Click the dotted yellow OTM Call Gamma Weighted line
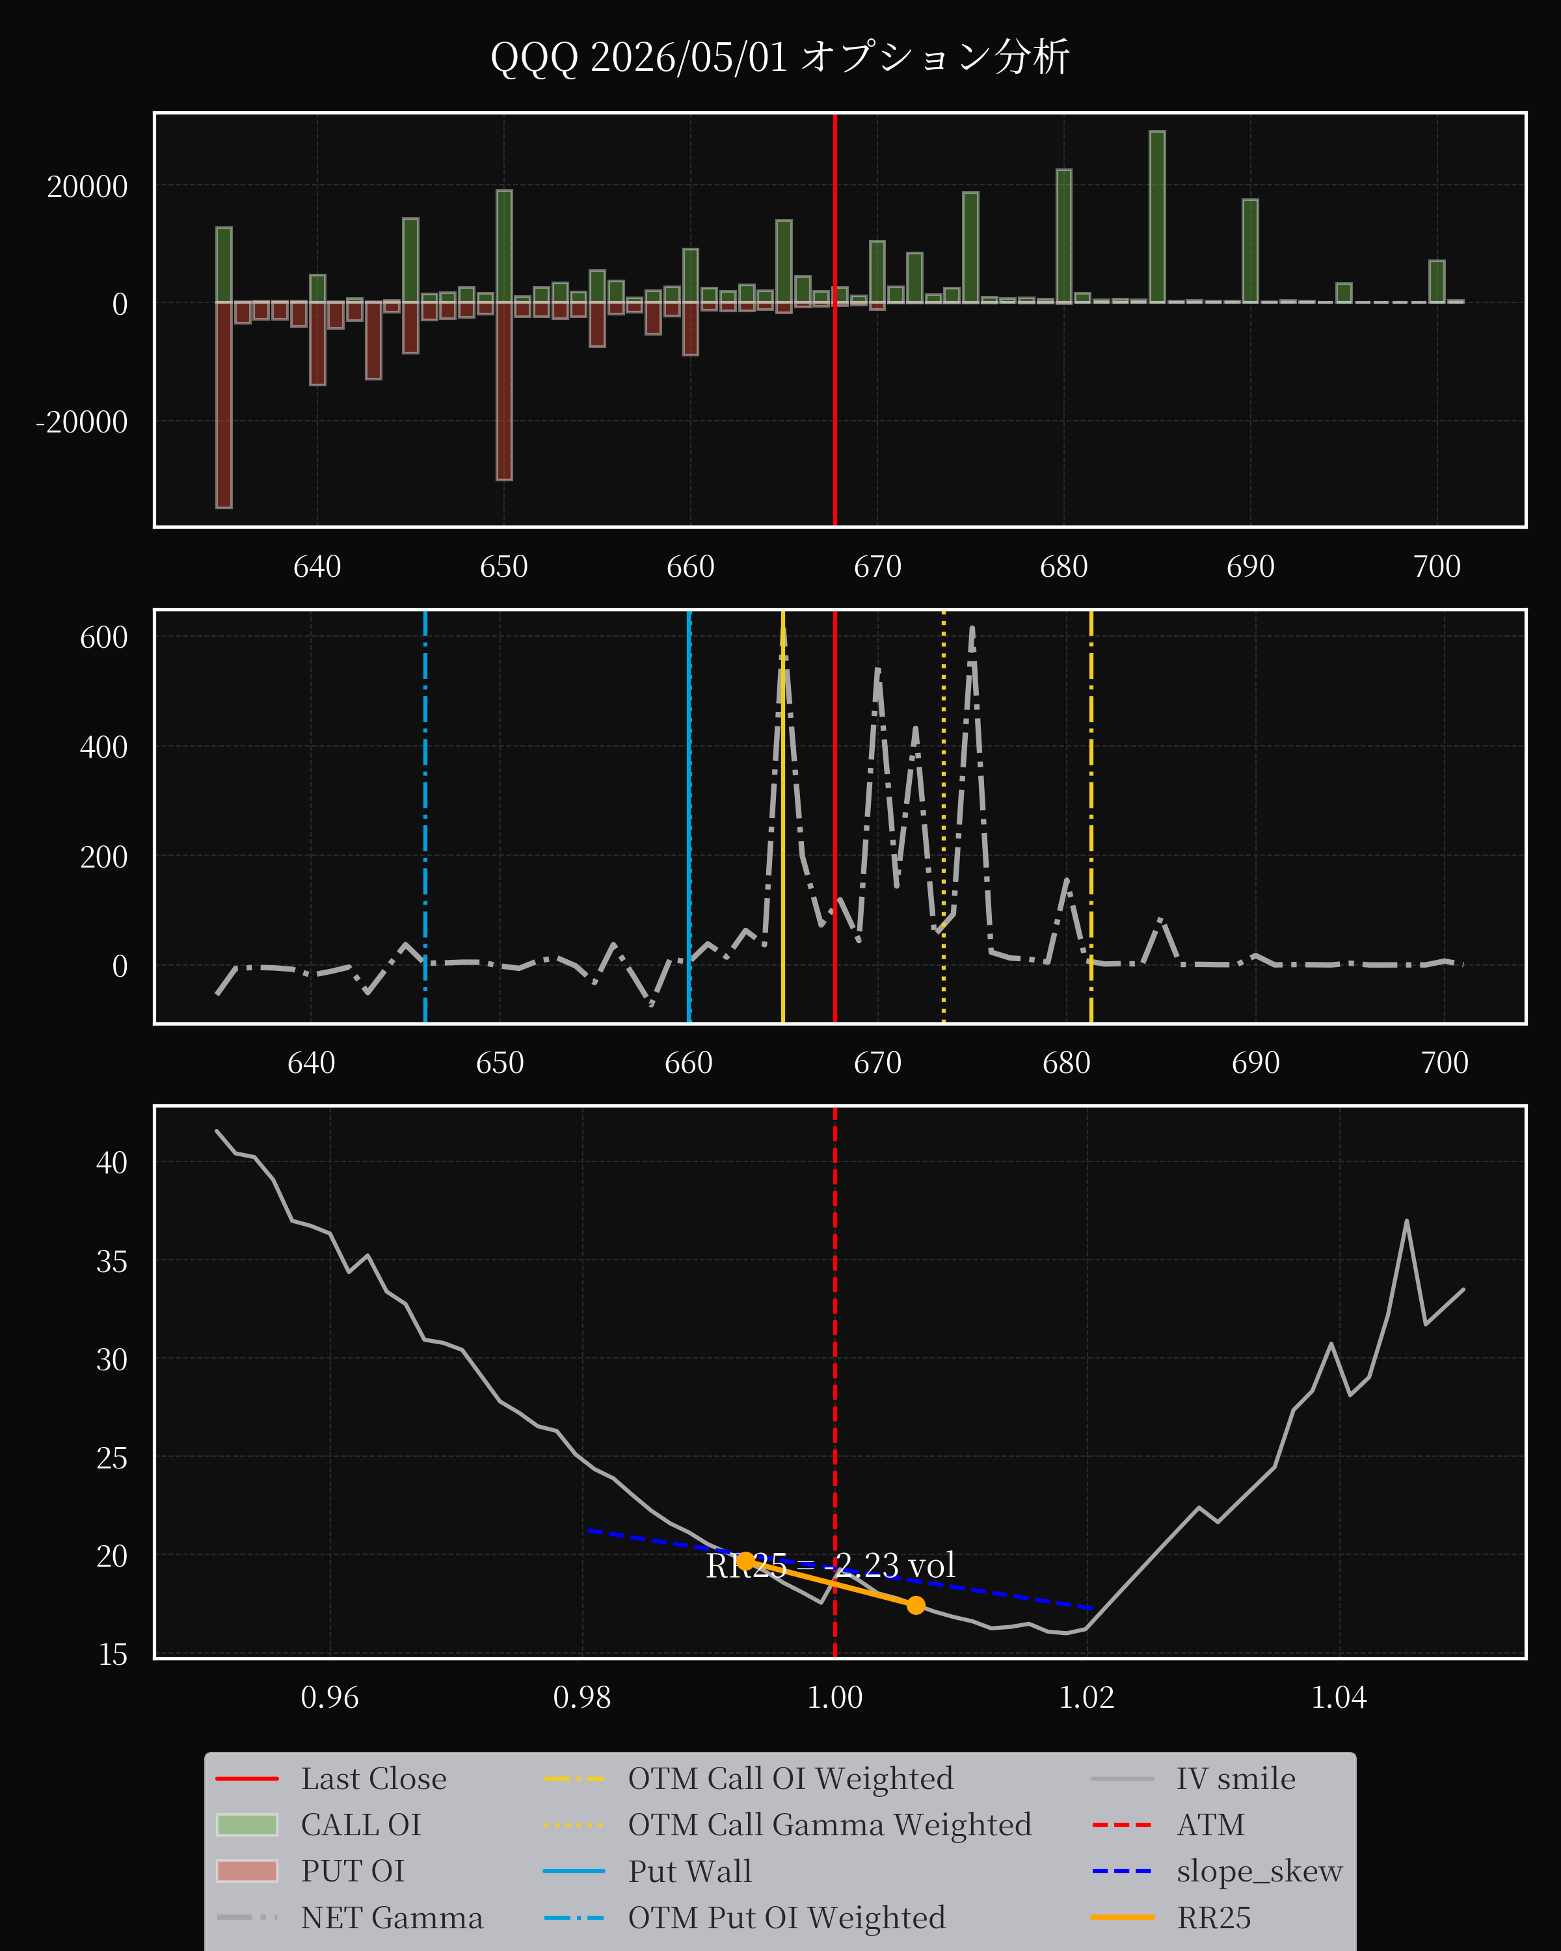This screenshot has height=1951, width=1561. (944, 817)
